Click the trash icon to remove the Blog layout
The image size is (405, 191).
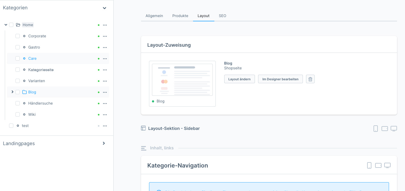pyautogui.click(x=310, y=79)
